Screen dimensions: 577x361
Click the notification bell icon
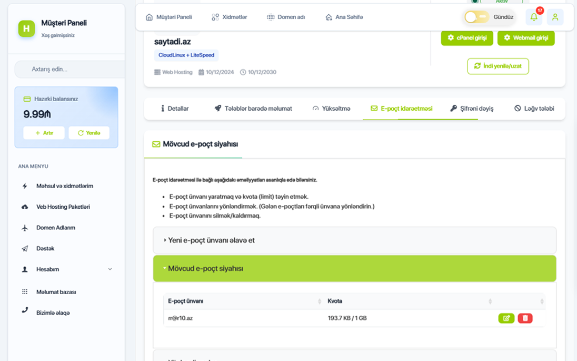[534, 17]
